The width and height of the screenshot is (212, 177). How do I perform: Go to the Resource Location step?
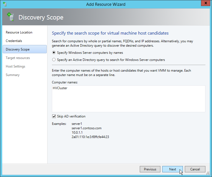19,32
